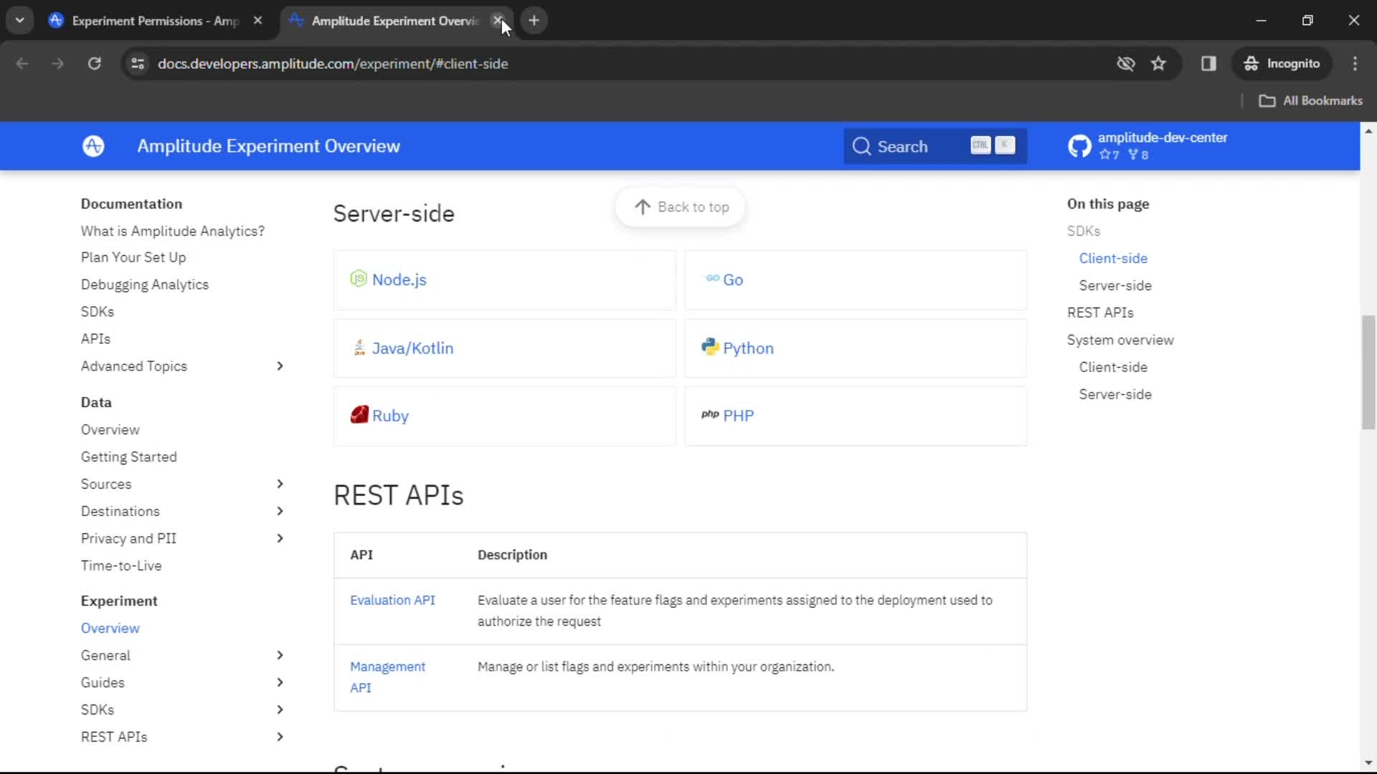Open the Go SDK link

[x=732, y=279]
